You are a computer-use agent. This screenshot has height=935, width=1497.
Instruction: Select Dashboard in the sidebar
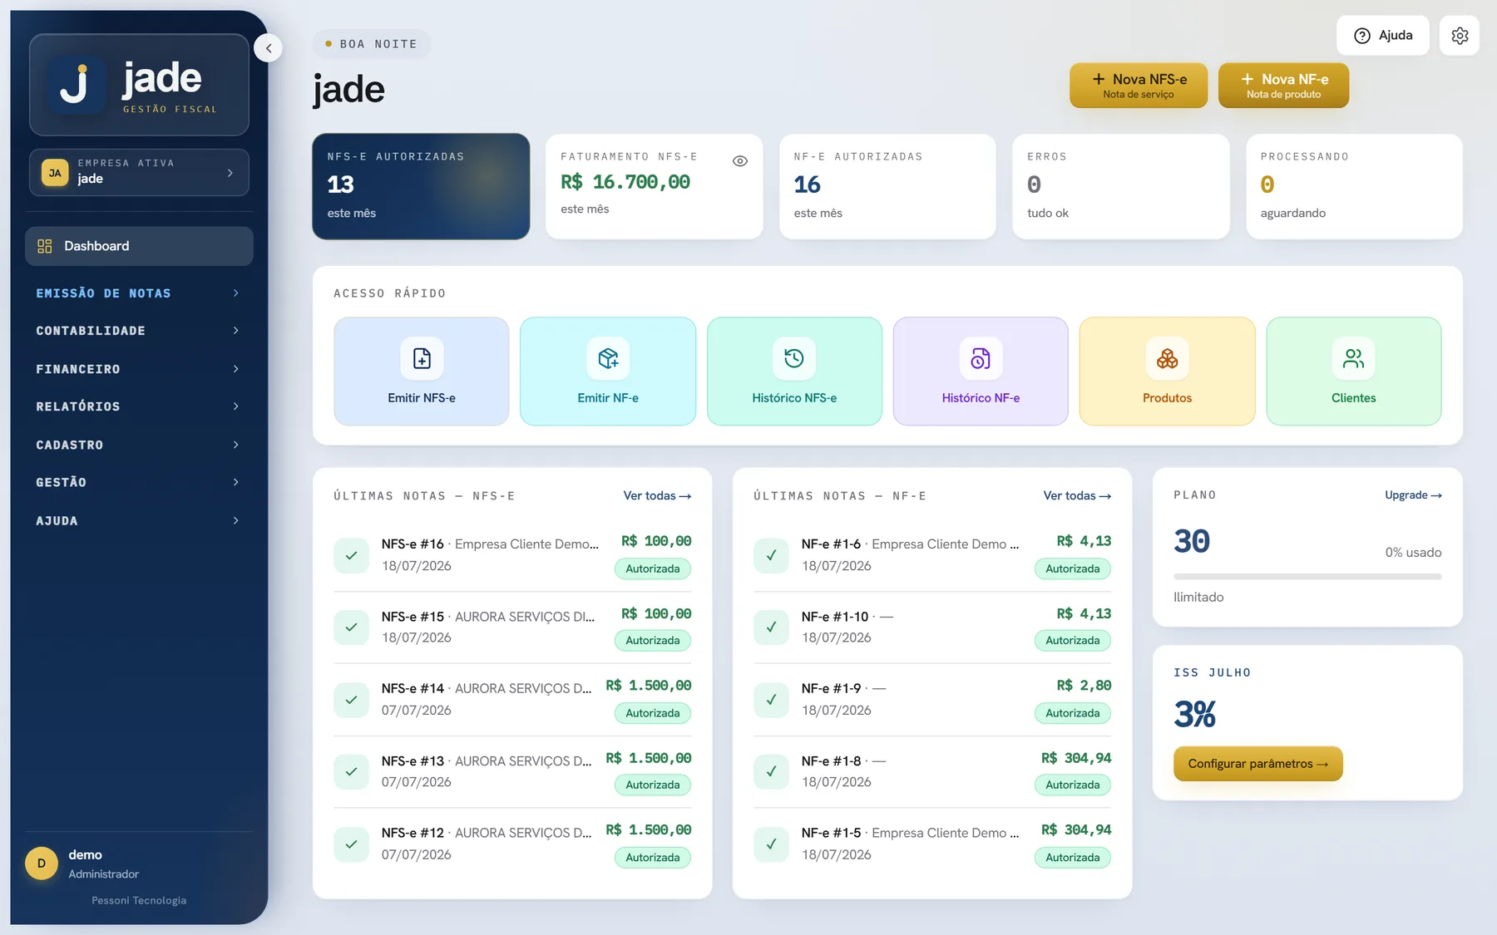pos(139,246)
